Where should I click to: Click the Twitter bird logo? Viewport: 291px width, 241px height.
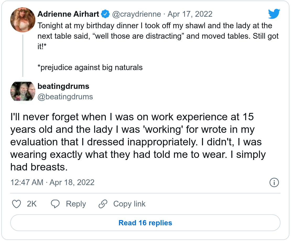click(x=274, y=14)
